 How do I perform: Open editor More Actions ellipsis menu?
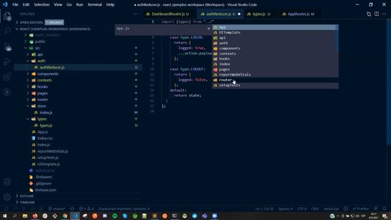(x=384, y=14)
